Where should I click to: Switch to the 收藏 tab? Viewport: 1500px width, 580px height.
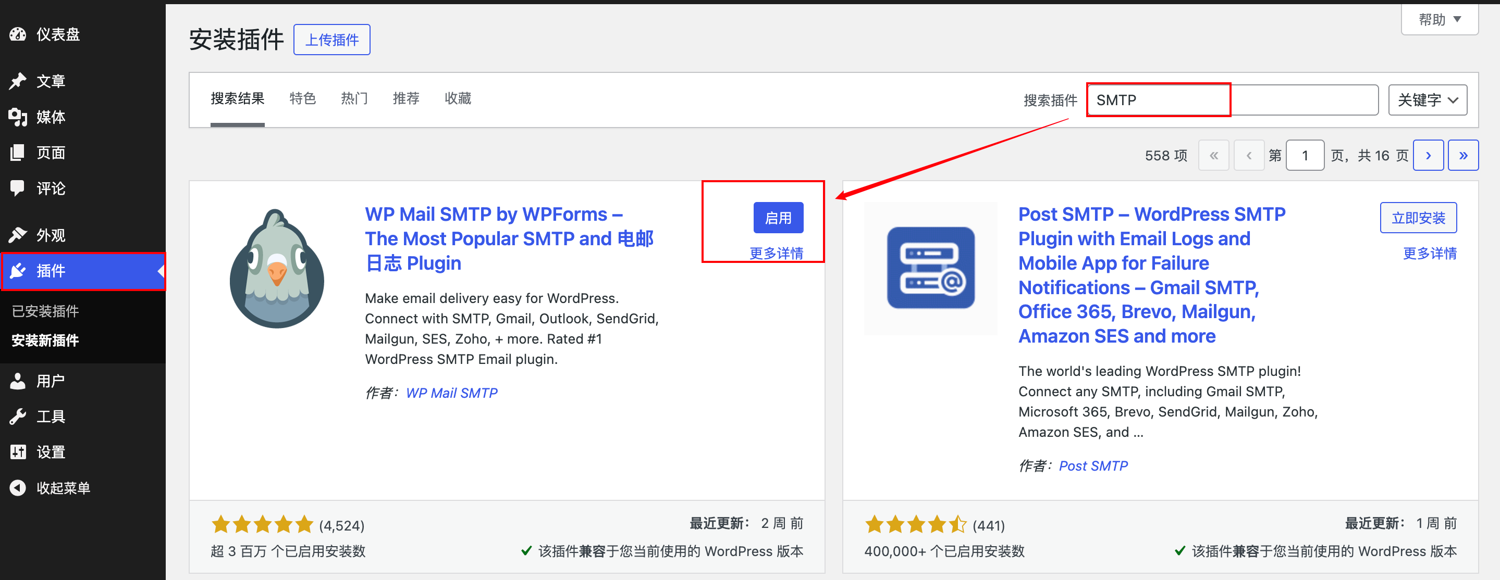point(458,98)
